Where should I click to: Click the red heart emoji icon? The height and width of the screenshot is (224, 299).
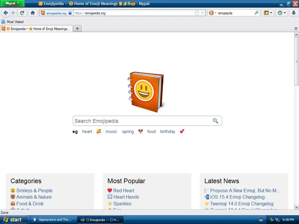coord(110,190)
